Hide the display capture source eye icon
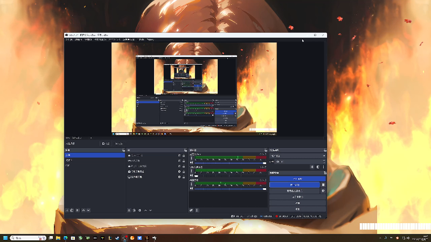Screen dimensions: 431x242 click(x=179, y=177)
